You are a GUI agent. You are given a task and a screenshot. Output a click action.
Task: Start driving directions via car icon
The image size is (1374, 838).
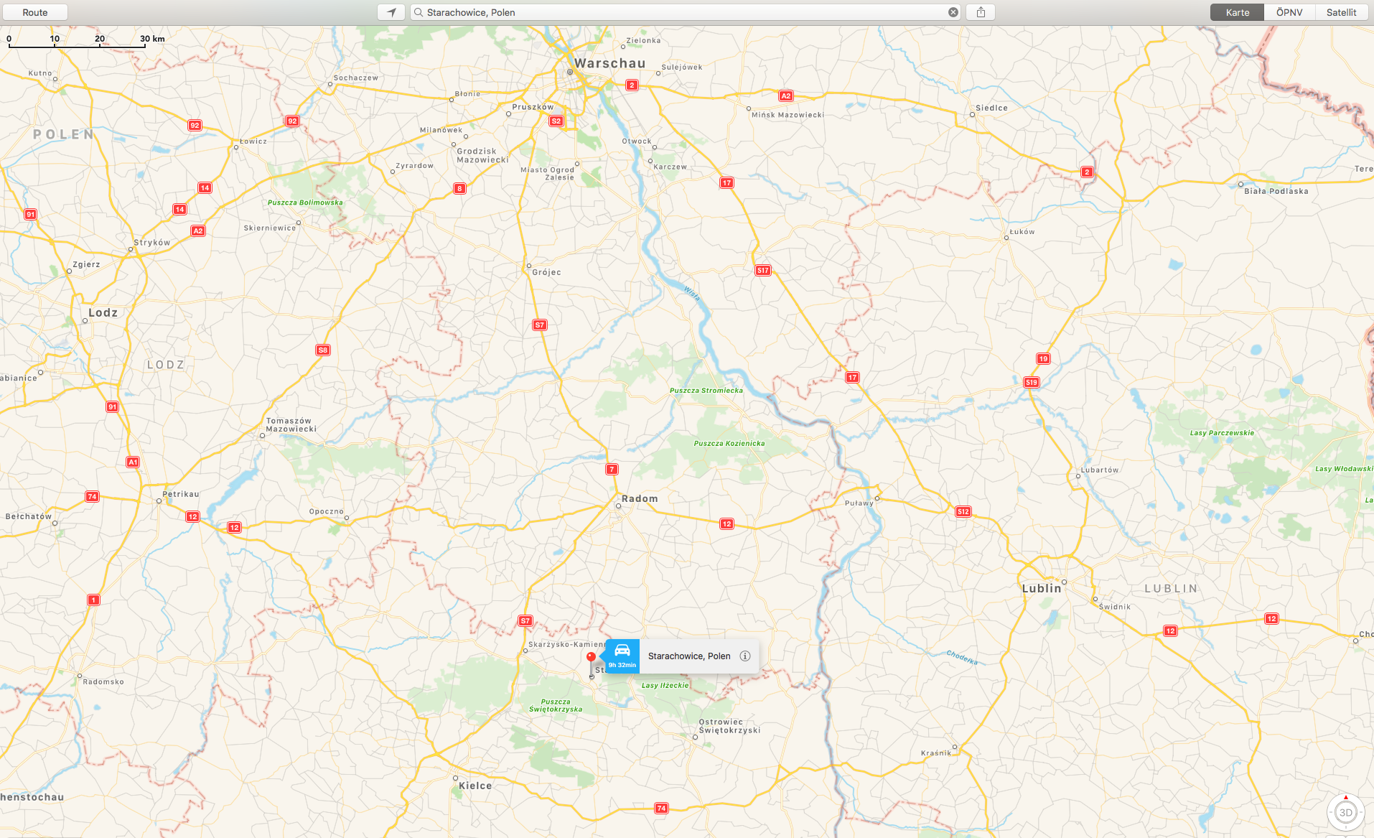tap(622, 656)
